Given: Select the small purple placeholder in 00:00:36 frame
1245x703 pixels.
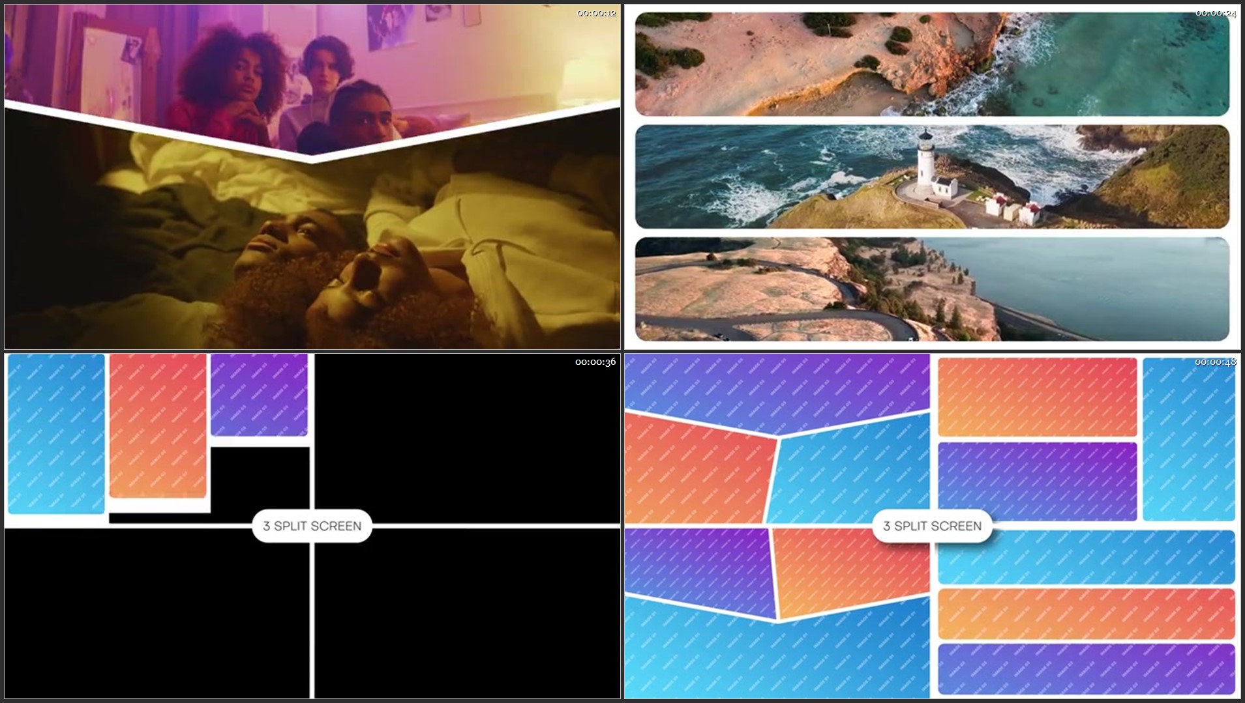Looking at the screenshot, I should tap(259, 395).
